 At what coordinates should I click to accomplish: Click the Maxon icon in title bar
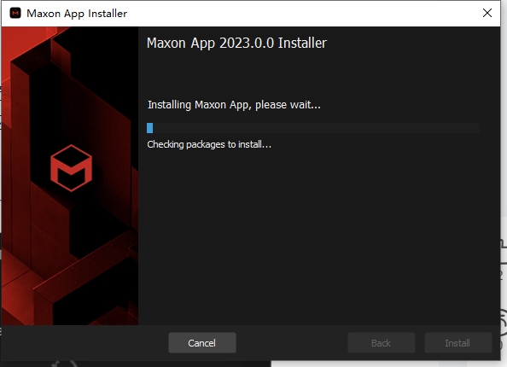click(x=15, y=14)
